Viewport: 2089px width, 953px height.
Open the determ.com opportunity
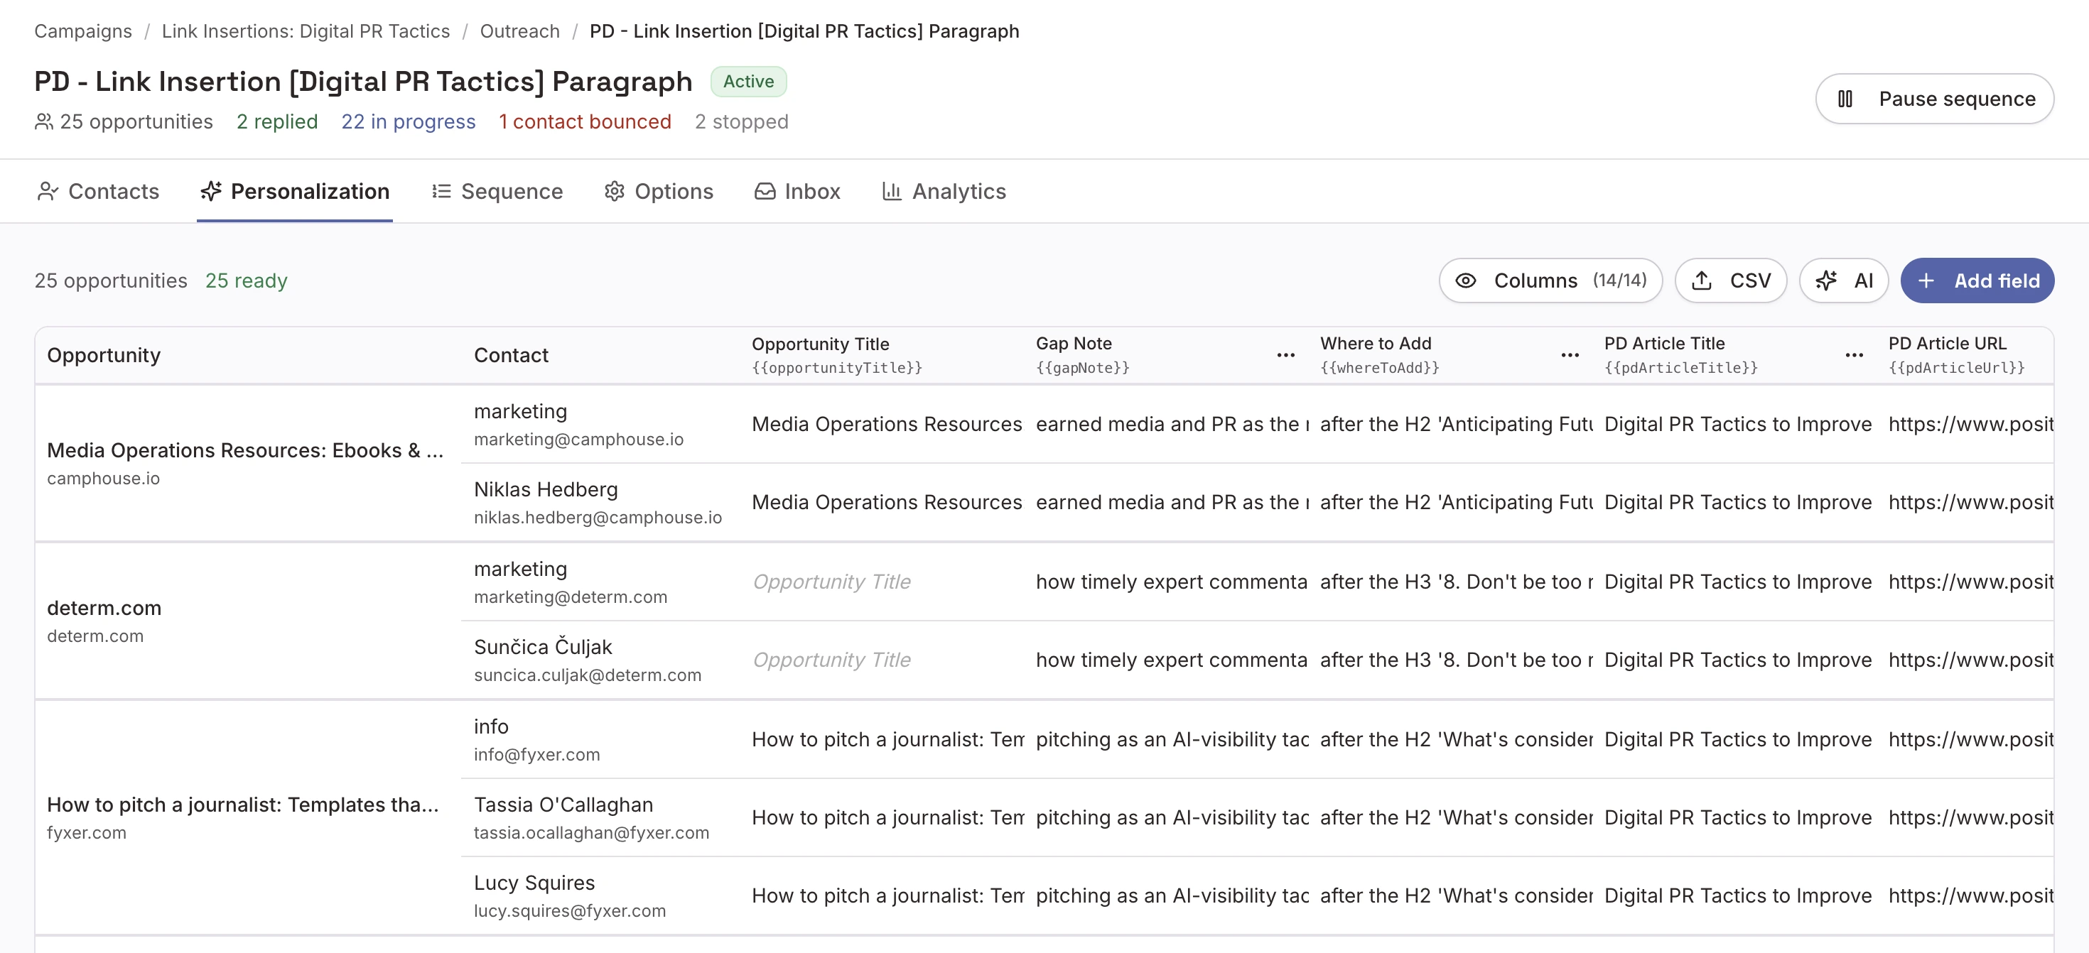tap(104, 608)
